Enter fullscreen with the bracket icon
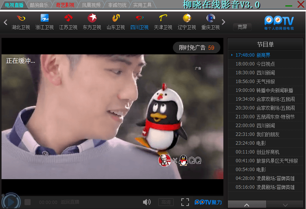 click(x=185, y=202)
